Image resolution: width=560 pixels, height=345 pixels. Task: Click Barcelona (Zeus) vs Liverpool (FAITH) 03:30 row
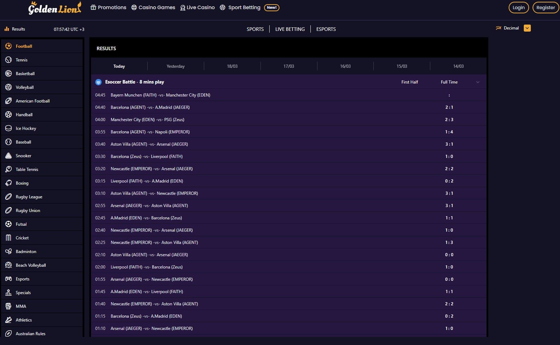coord(289,157)
